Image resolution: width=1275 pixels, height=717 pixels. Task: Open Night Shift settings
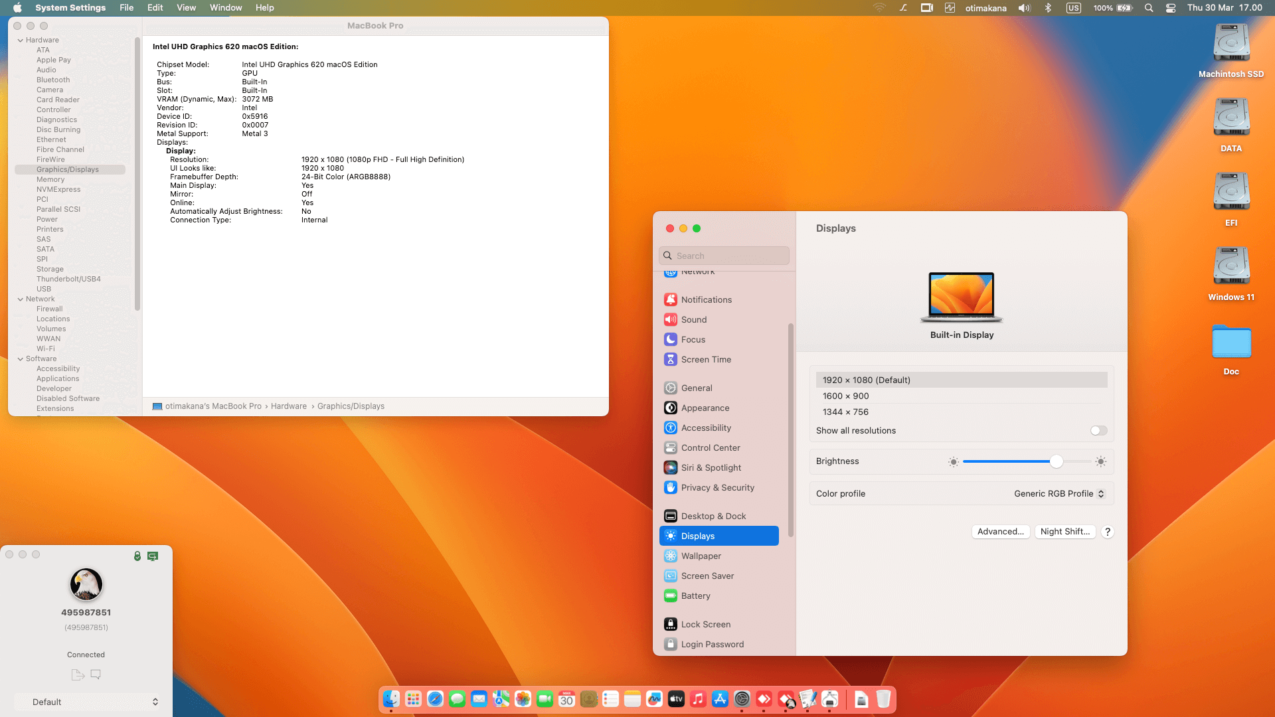1065,531
